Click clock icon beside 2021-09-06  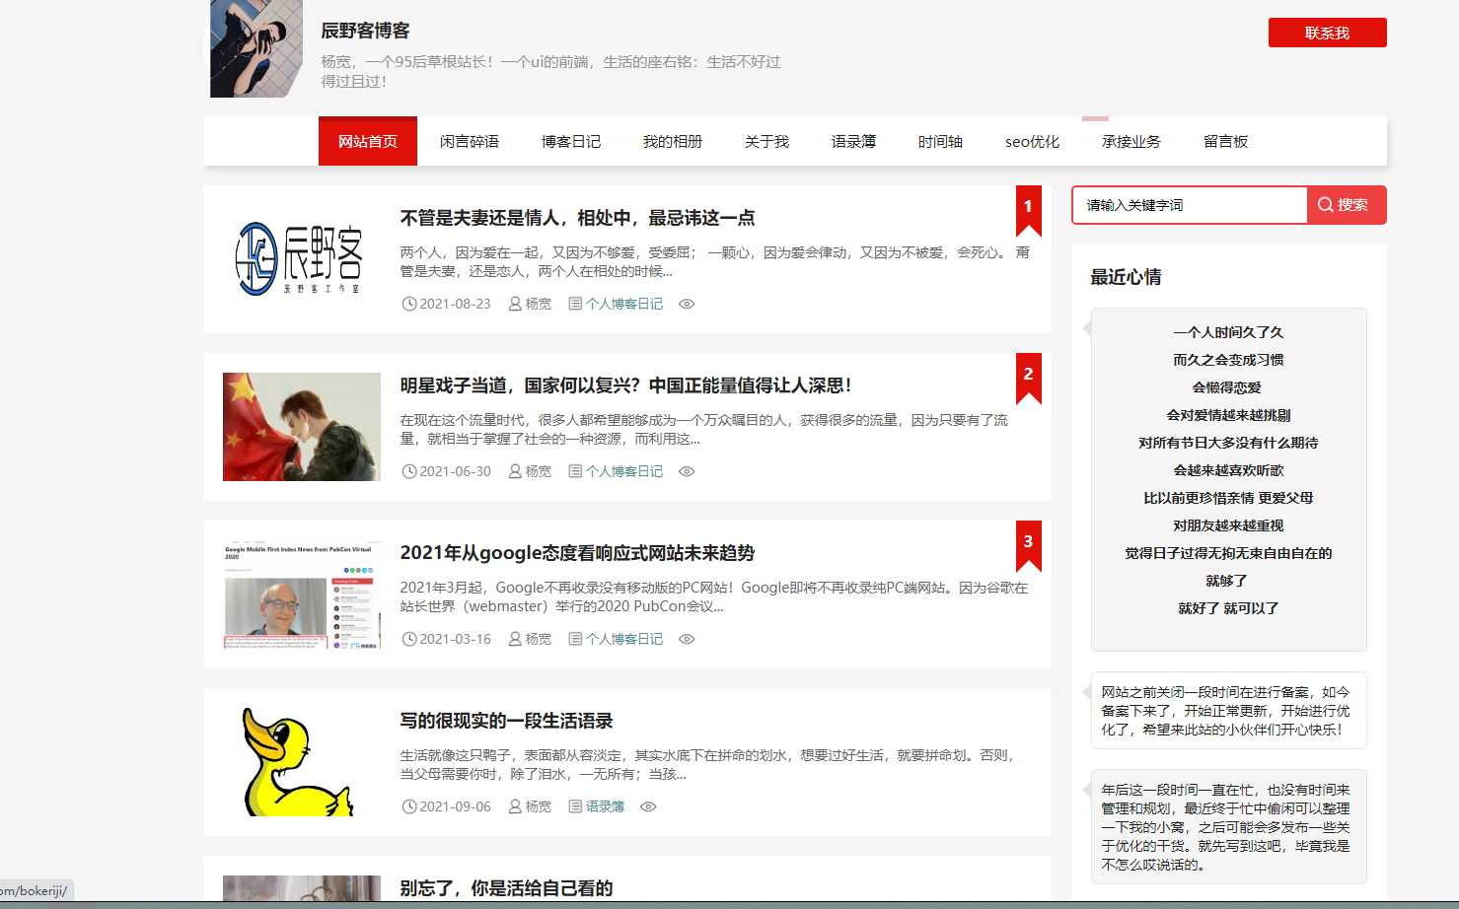[409, 806]
